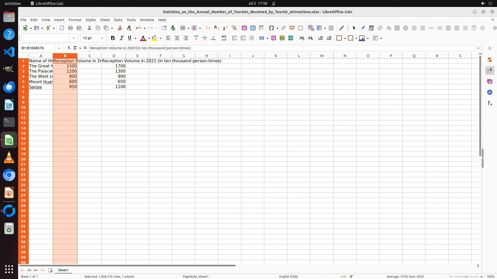Open the Function Wizard icon
497x279 pixels.
click(x=69, y=48)
